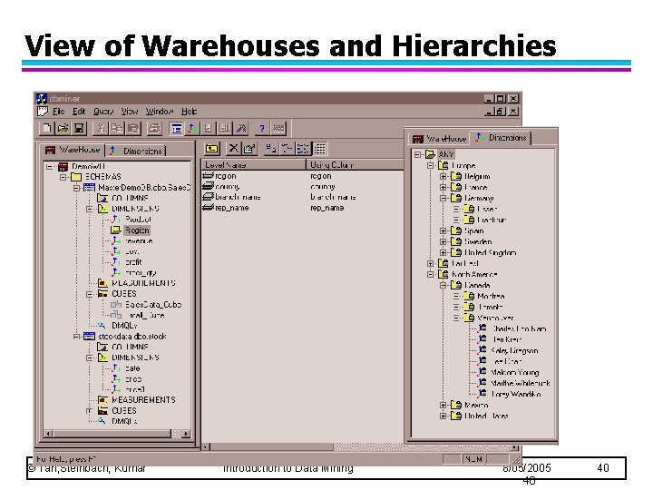
Task: Click the Open folder toolbar icon
Action: coord(63,128)
